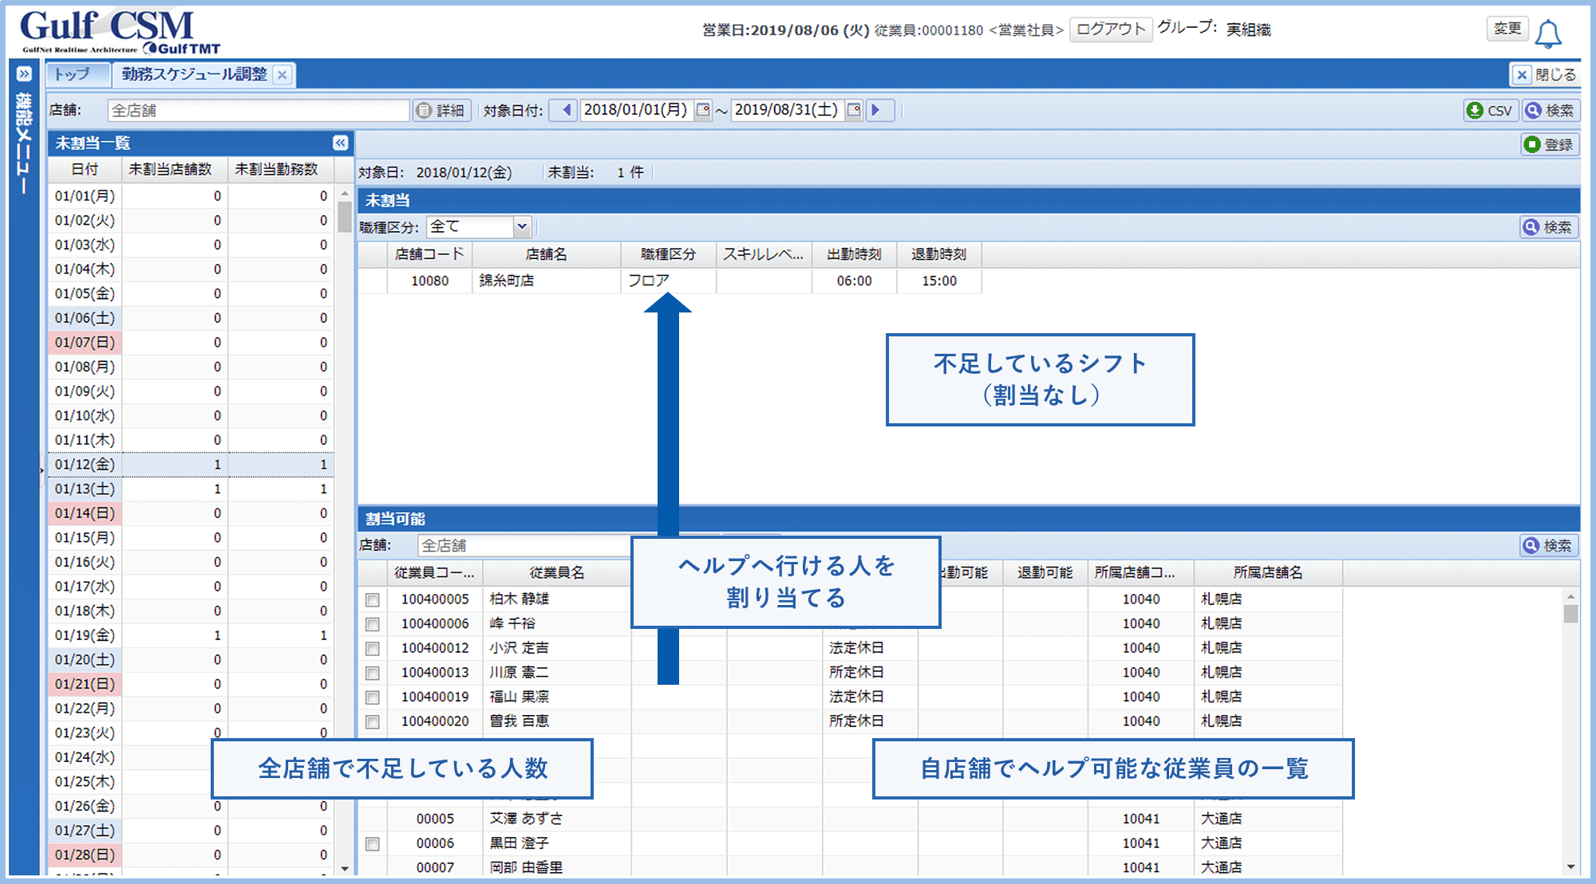Select the 01/12(金) date row
This screenshot has height=884, width=1596.
click(192, 464)
